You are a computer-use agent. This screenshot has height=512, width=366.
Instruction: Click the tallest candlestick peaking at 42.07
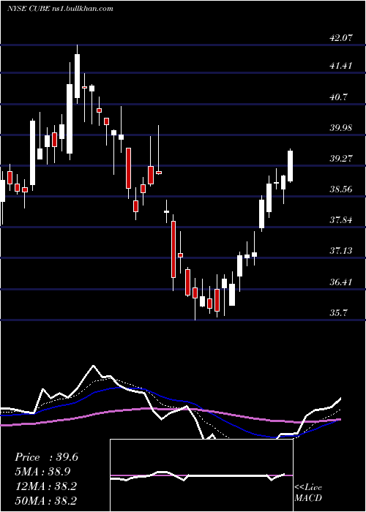tap(77, 76)
